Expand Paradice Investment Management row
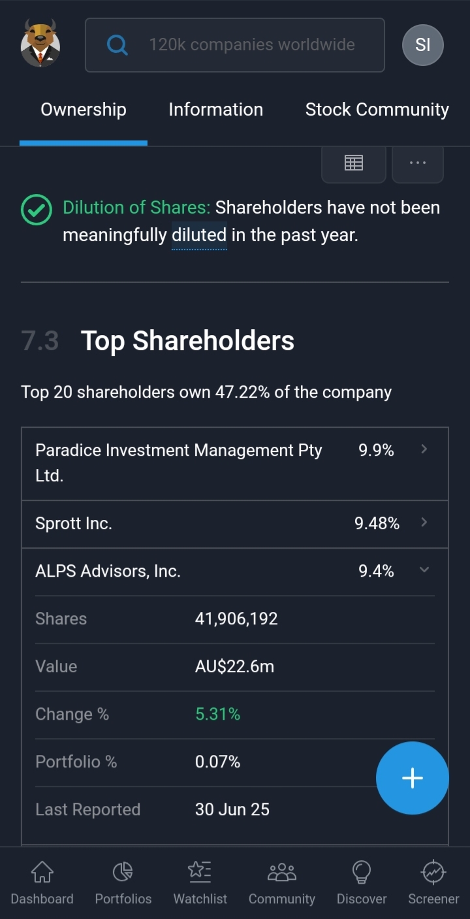The height and width of the screenshot is (919, 470). click(x=235, y=464)
